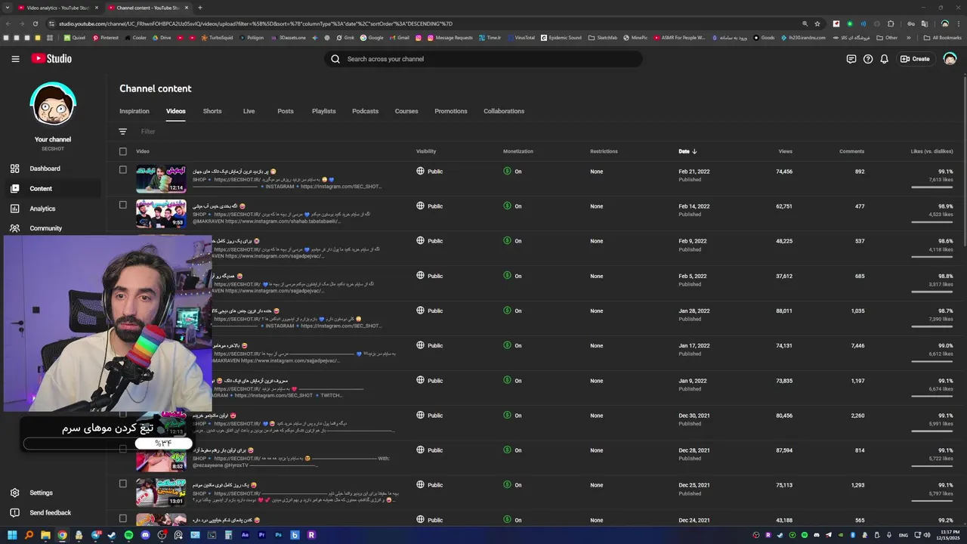
Task: Open the notifications bell
Action: click(884, 59)
